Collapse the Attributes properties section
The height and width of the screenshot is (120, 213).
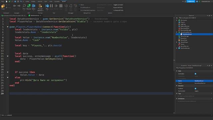point(177,99)
